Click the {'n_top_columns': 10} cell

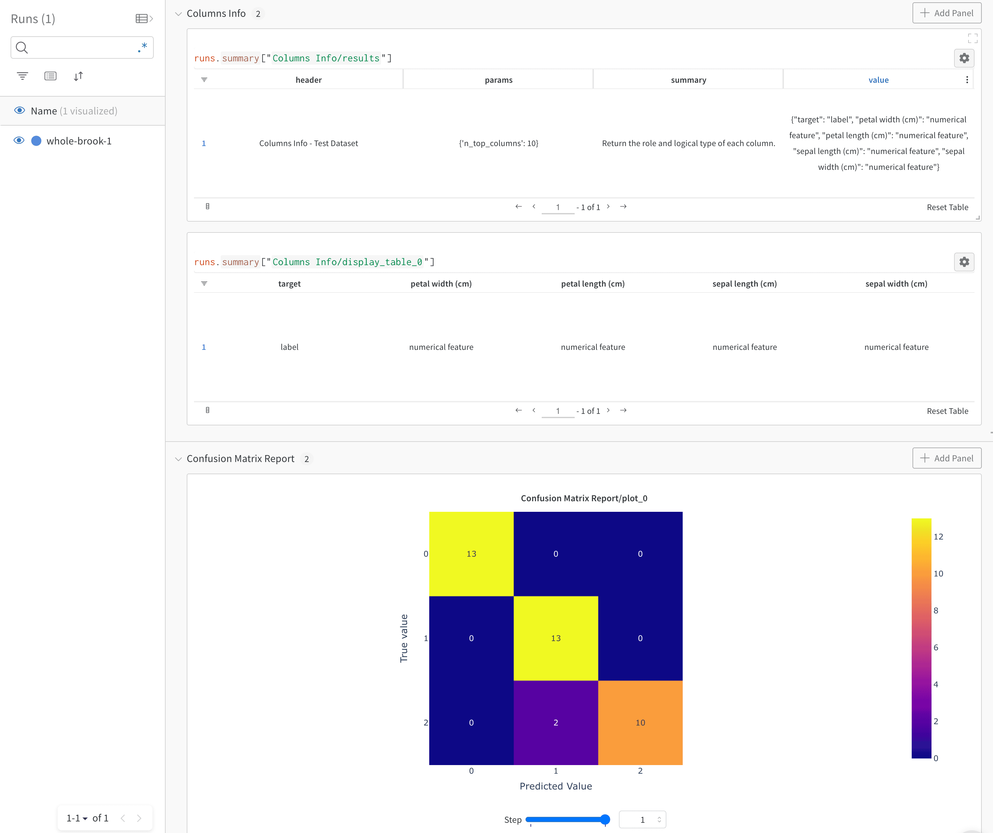tap(498, 143)
